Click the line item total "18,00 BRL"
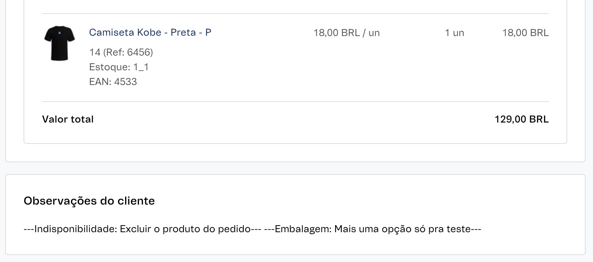 (525, 32)
